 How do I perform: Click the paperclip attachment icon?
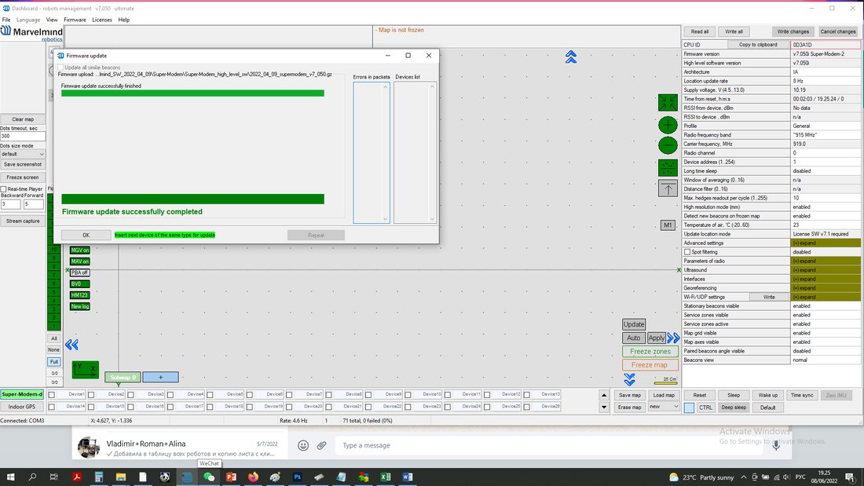tap(322, 445)
